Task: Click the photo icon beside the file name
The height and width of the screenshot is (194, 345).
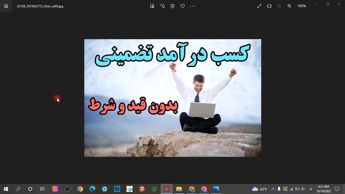Action: [6, 6]
